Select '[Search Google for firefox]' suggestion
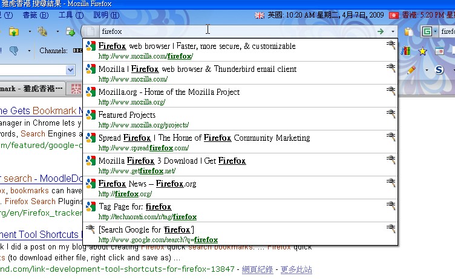Screen dimensions: 455x279 click(240, 234)
